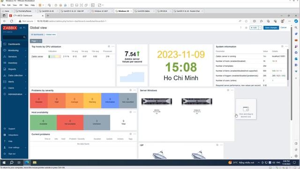The height and width of the screenshot is (169, 300).
Task: Click the Windows Start button
Action: tap(4, 163)
